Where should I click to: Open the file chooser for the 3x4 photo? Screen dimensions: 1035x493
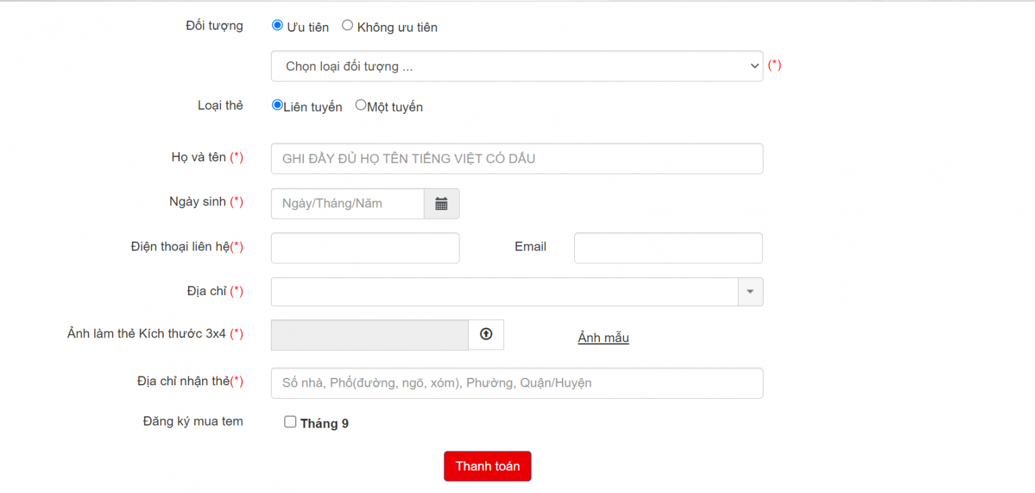486,334
